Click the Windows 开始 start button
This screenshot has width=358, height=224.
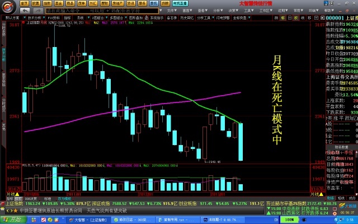coord(13,220)
